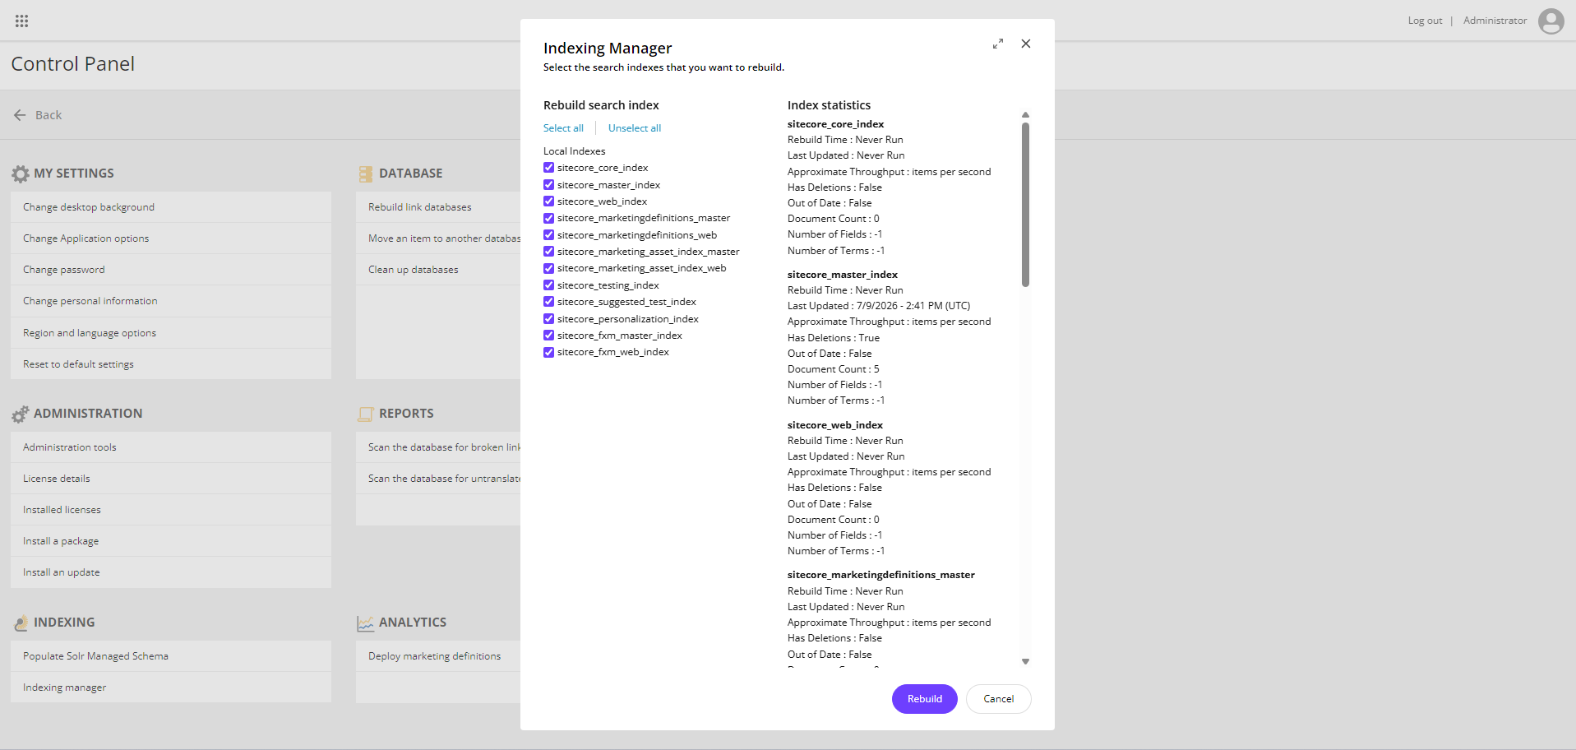
Task: Click the Database section icon
Action: pos(366,174)
